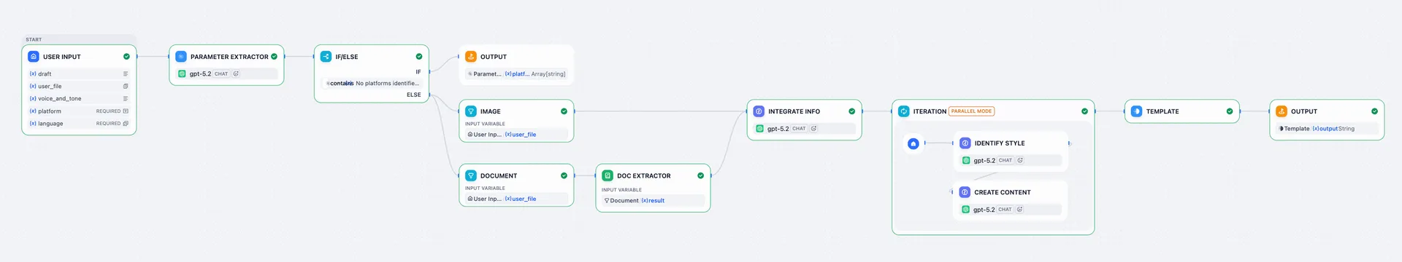The width and height of the screenshot is (1402, 262).
Task: Click the PARALLEL MODE badge on Iteration
Action: (x=972, y=111)
